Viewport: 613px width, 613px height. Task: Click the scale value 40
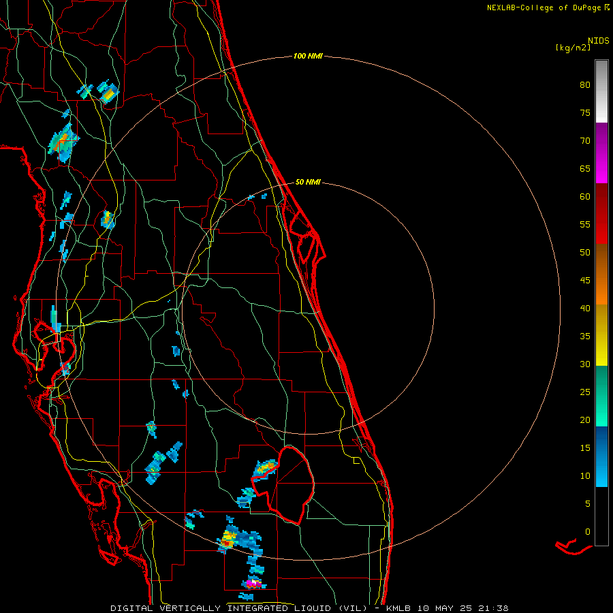click(x=585, y=309)
